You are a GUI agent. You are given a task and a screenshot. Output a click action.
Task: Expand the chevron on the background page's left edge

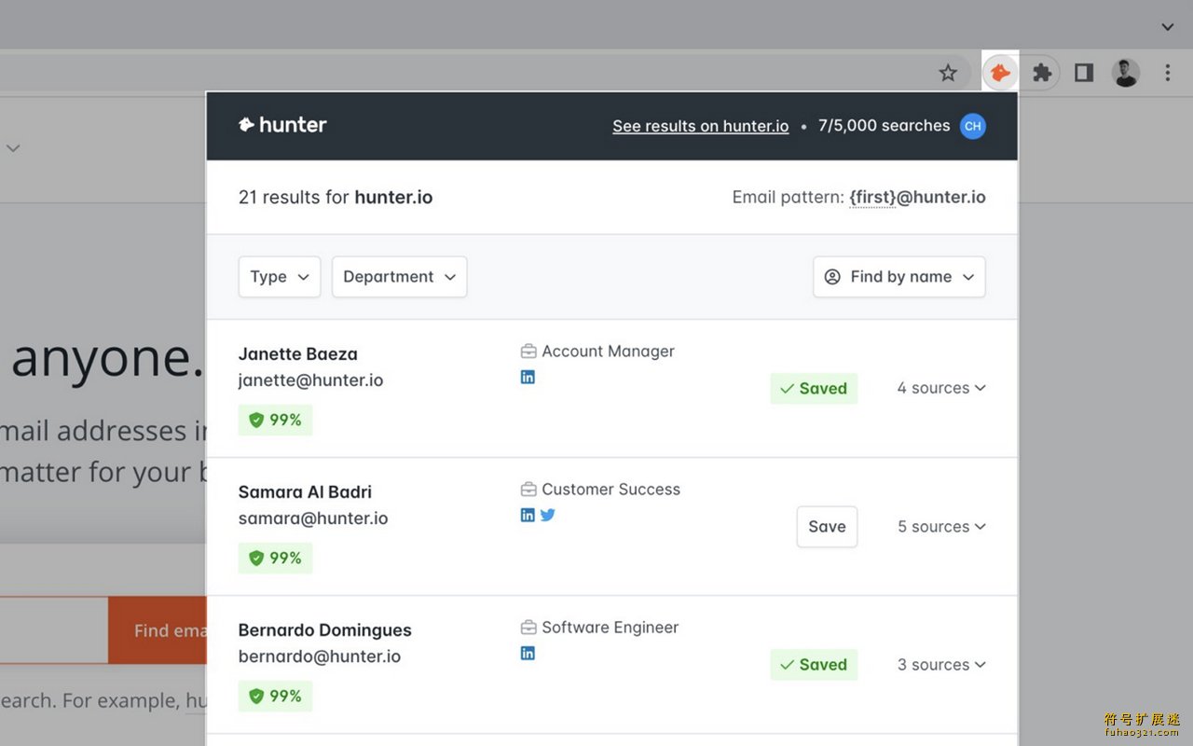[x=13, y=147]
